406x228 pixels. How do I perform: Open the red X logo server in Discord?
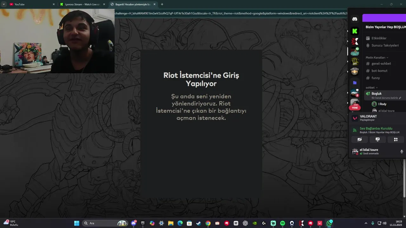coord(355,41)
